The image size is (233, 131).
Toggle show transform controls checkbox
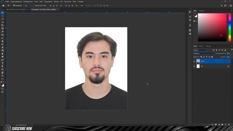pyautogui.click(x=33, y=6)
